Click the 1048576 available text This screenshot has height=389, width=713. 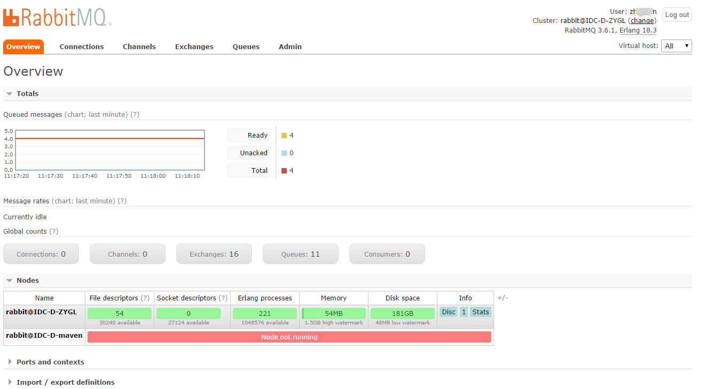[x=265, y=323]
